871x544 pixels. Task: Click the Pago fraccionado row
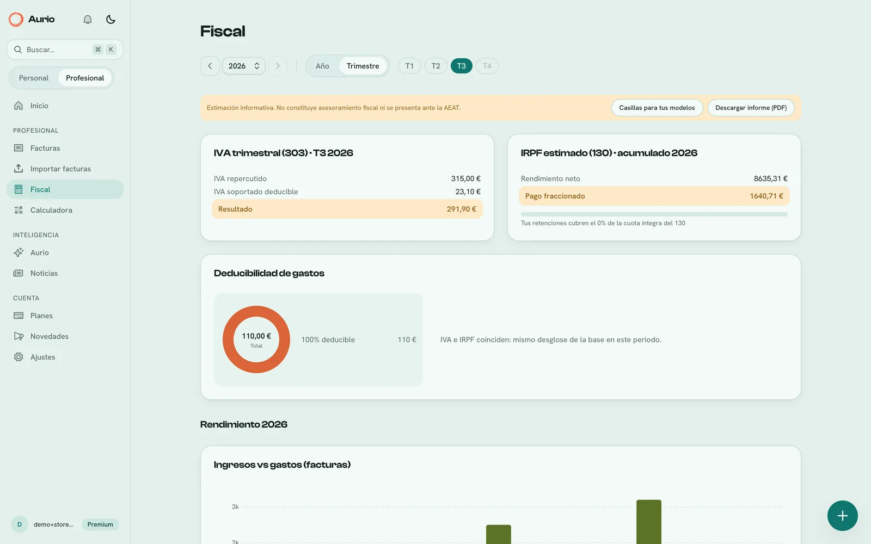[x=654, y=196]
